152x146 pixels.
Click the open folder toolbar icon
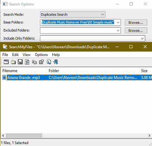(13, 62)
